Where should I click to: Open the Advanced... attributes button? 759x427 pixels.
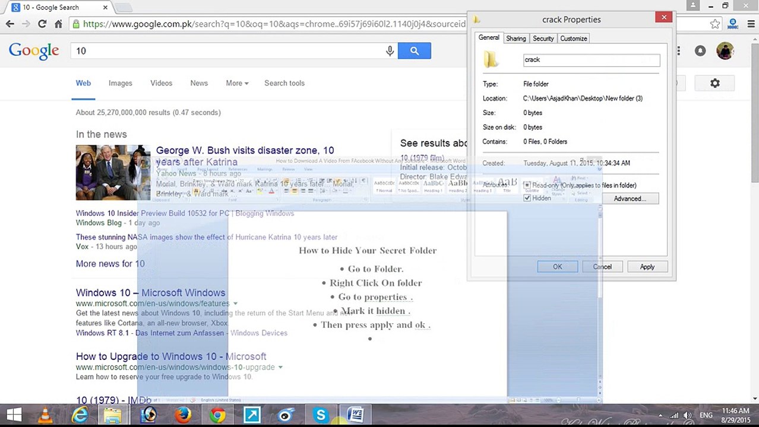coord(630,199)
